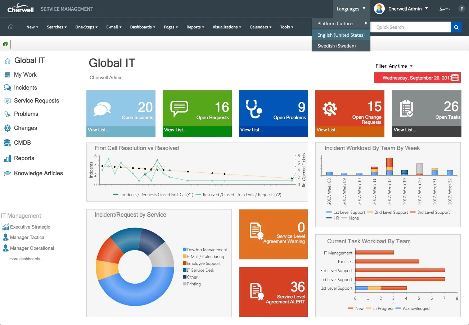The width and height of the screenshot is (469, 325).
Task: Click the 3rd Level Support legend entry
Action: click(x=430, y=212)
